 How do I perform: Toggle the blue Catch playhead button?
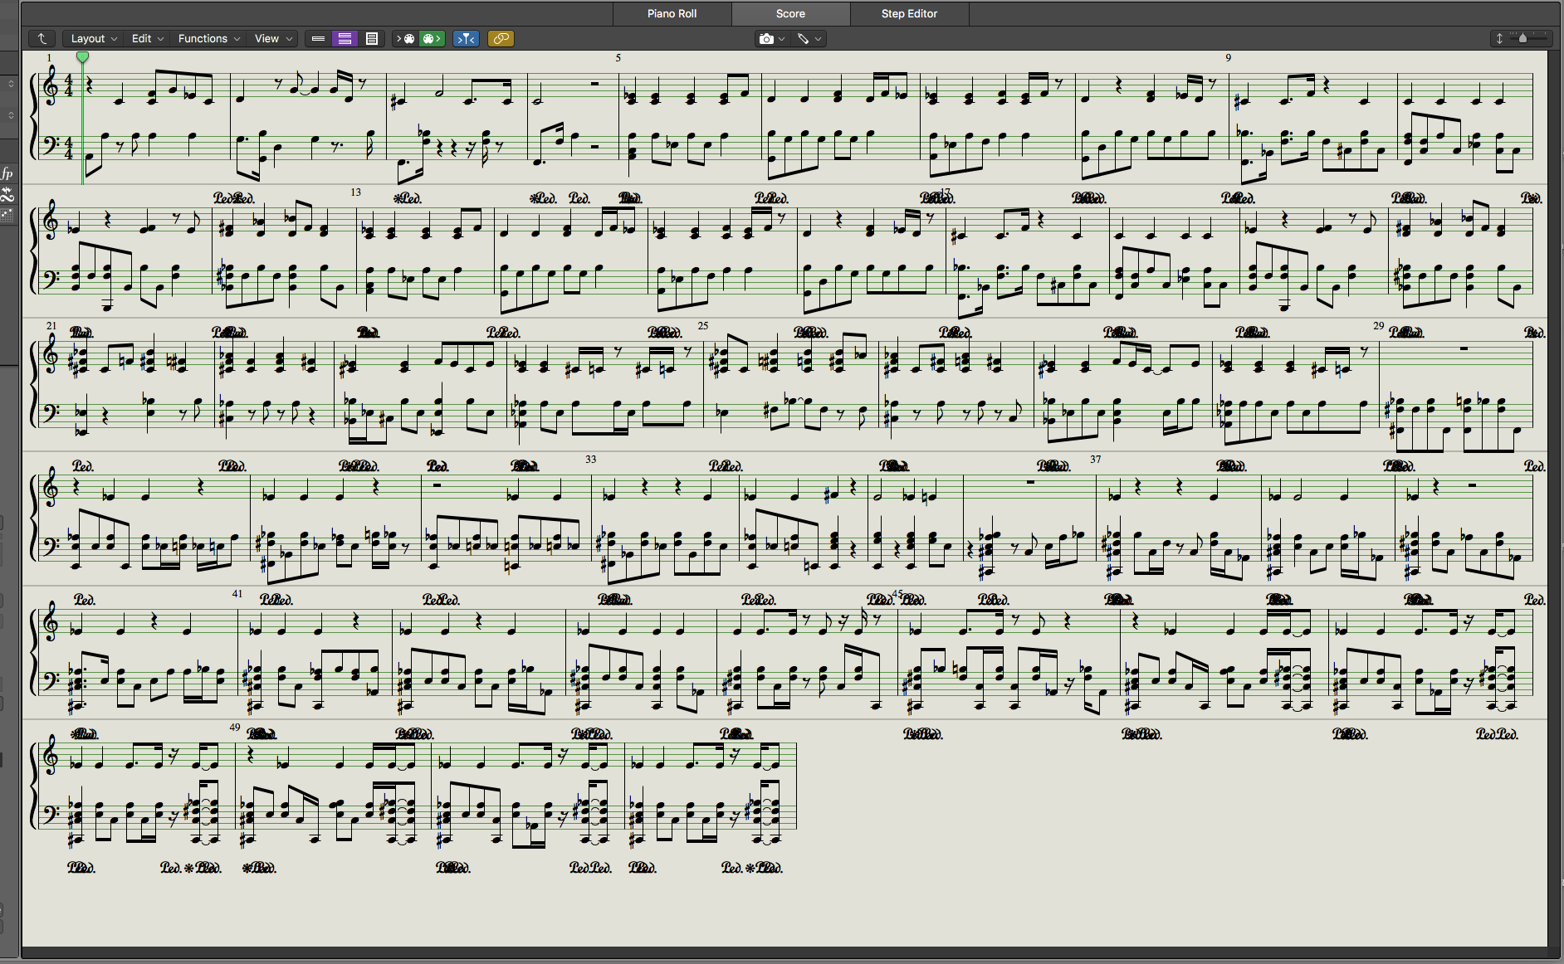[466, 38]
